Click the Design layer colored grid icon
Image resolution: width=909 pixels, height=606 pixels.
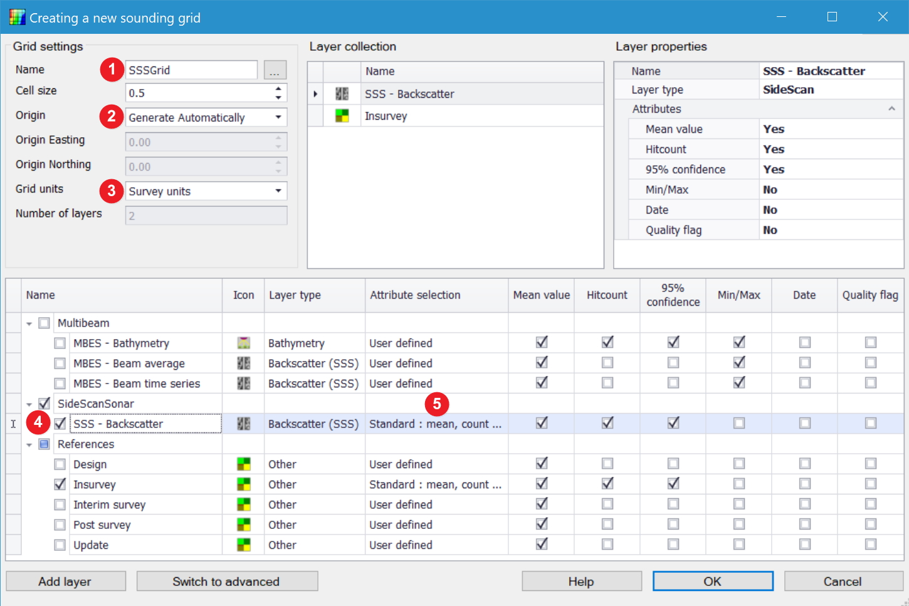coord(244,464)
